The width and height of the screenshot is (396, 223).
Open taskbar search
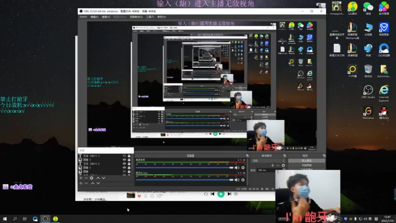15,219
